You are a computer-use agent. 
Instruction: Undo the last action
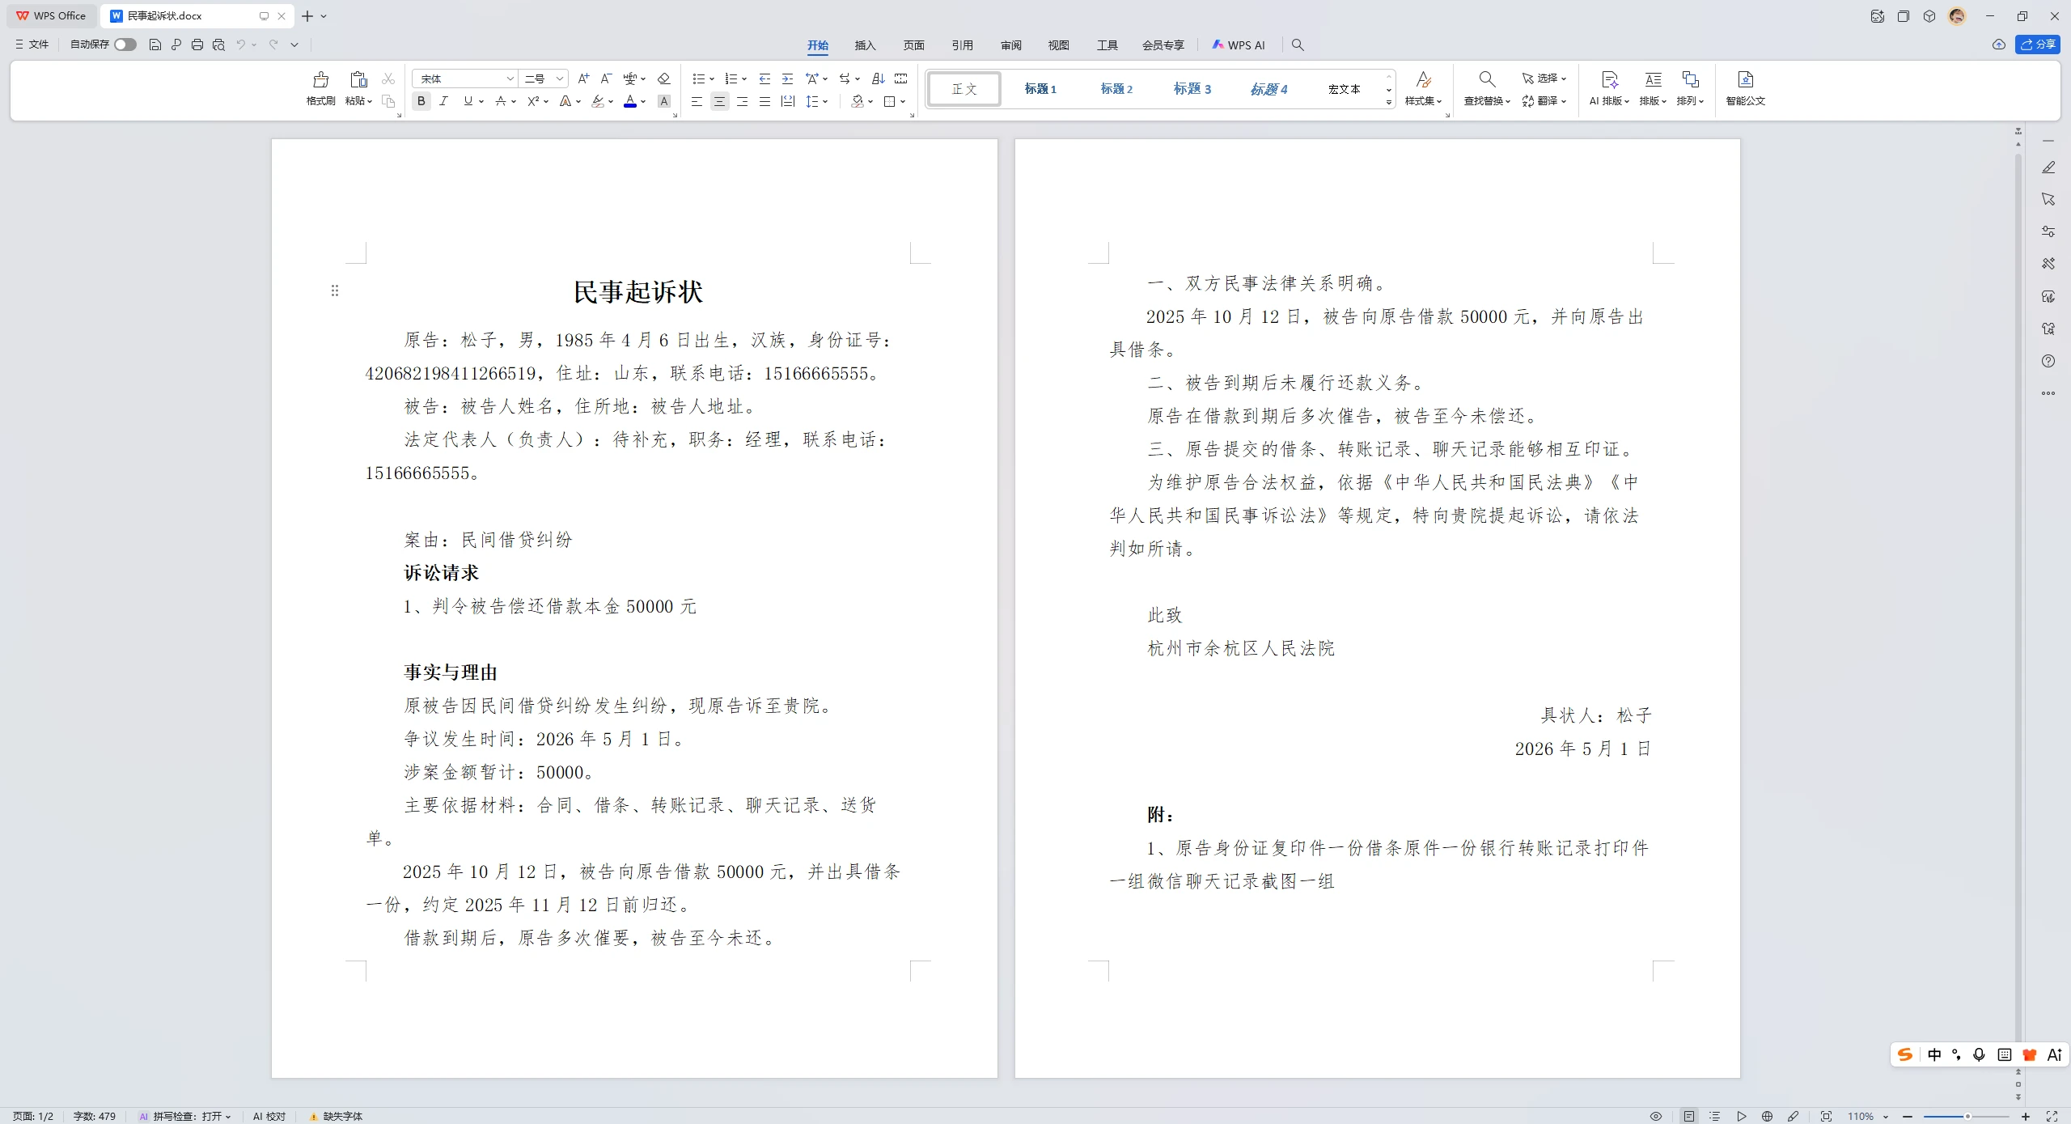point(240,45)
